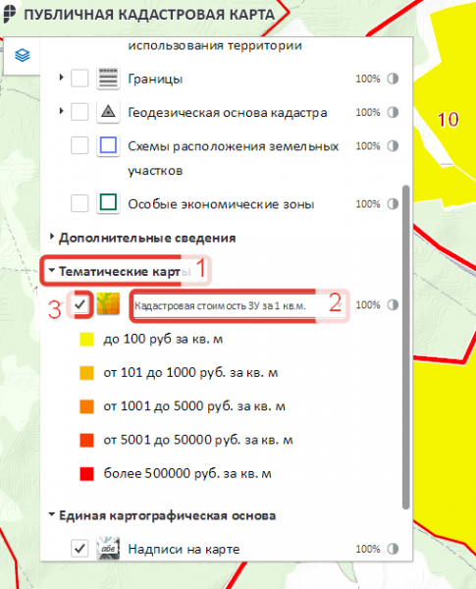Click the green square icon for Особые экономические зоны
476x589 pixels.
tap(108, 203)
